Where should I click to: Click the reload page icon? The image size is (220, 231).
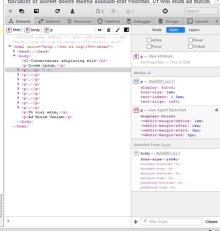click(x=57, y=11)
